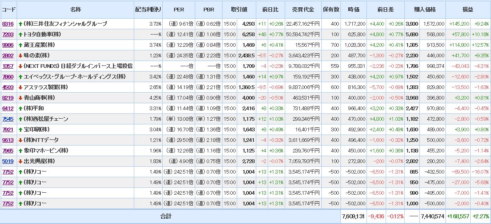Click the 蔵王産業(株) stock name
The height and width of the screenshot is (224, 491).
coord(39,45)
